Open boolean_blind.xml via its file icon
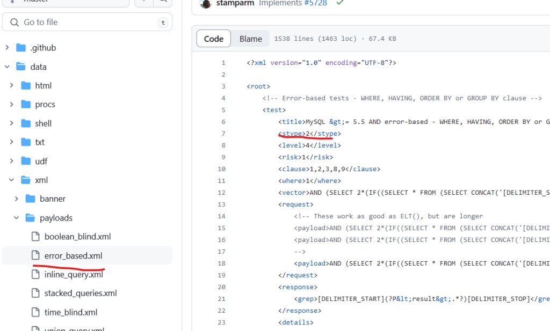Viewport: 550px width, 331px height. (x=35, y=237)
